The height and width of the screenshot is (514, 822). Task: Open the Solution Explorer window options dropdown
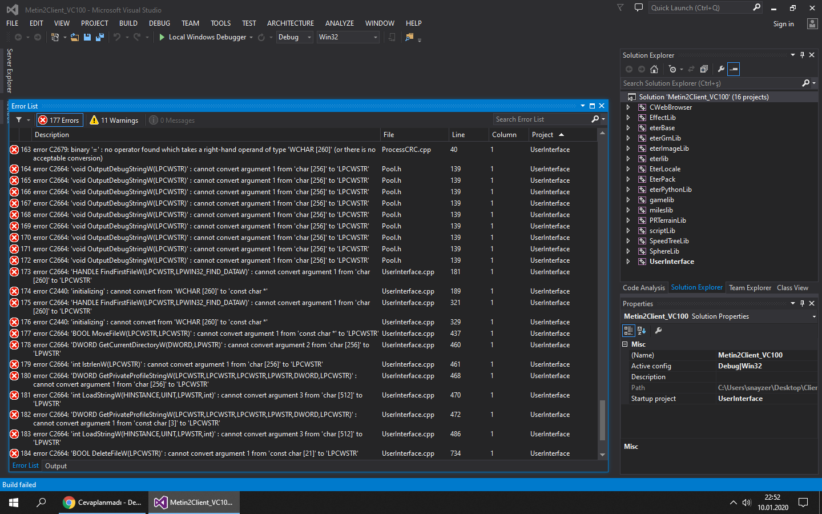793,55
